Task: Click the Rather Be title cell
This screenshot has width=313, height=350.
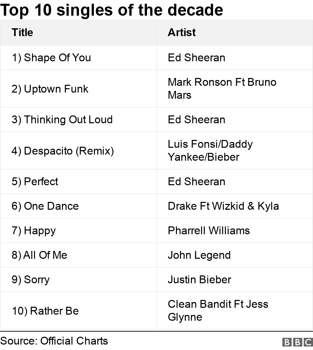Action: (45, 311)
